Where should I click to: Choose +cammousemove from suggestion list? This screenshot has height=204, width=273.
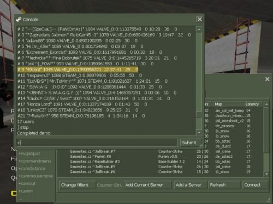click(35, 176)
